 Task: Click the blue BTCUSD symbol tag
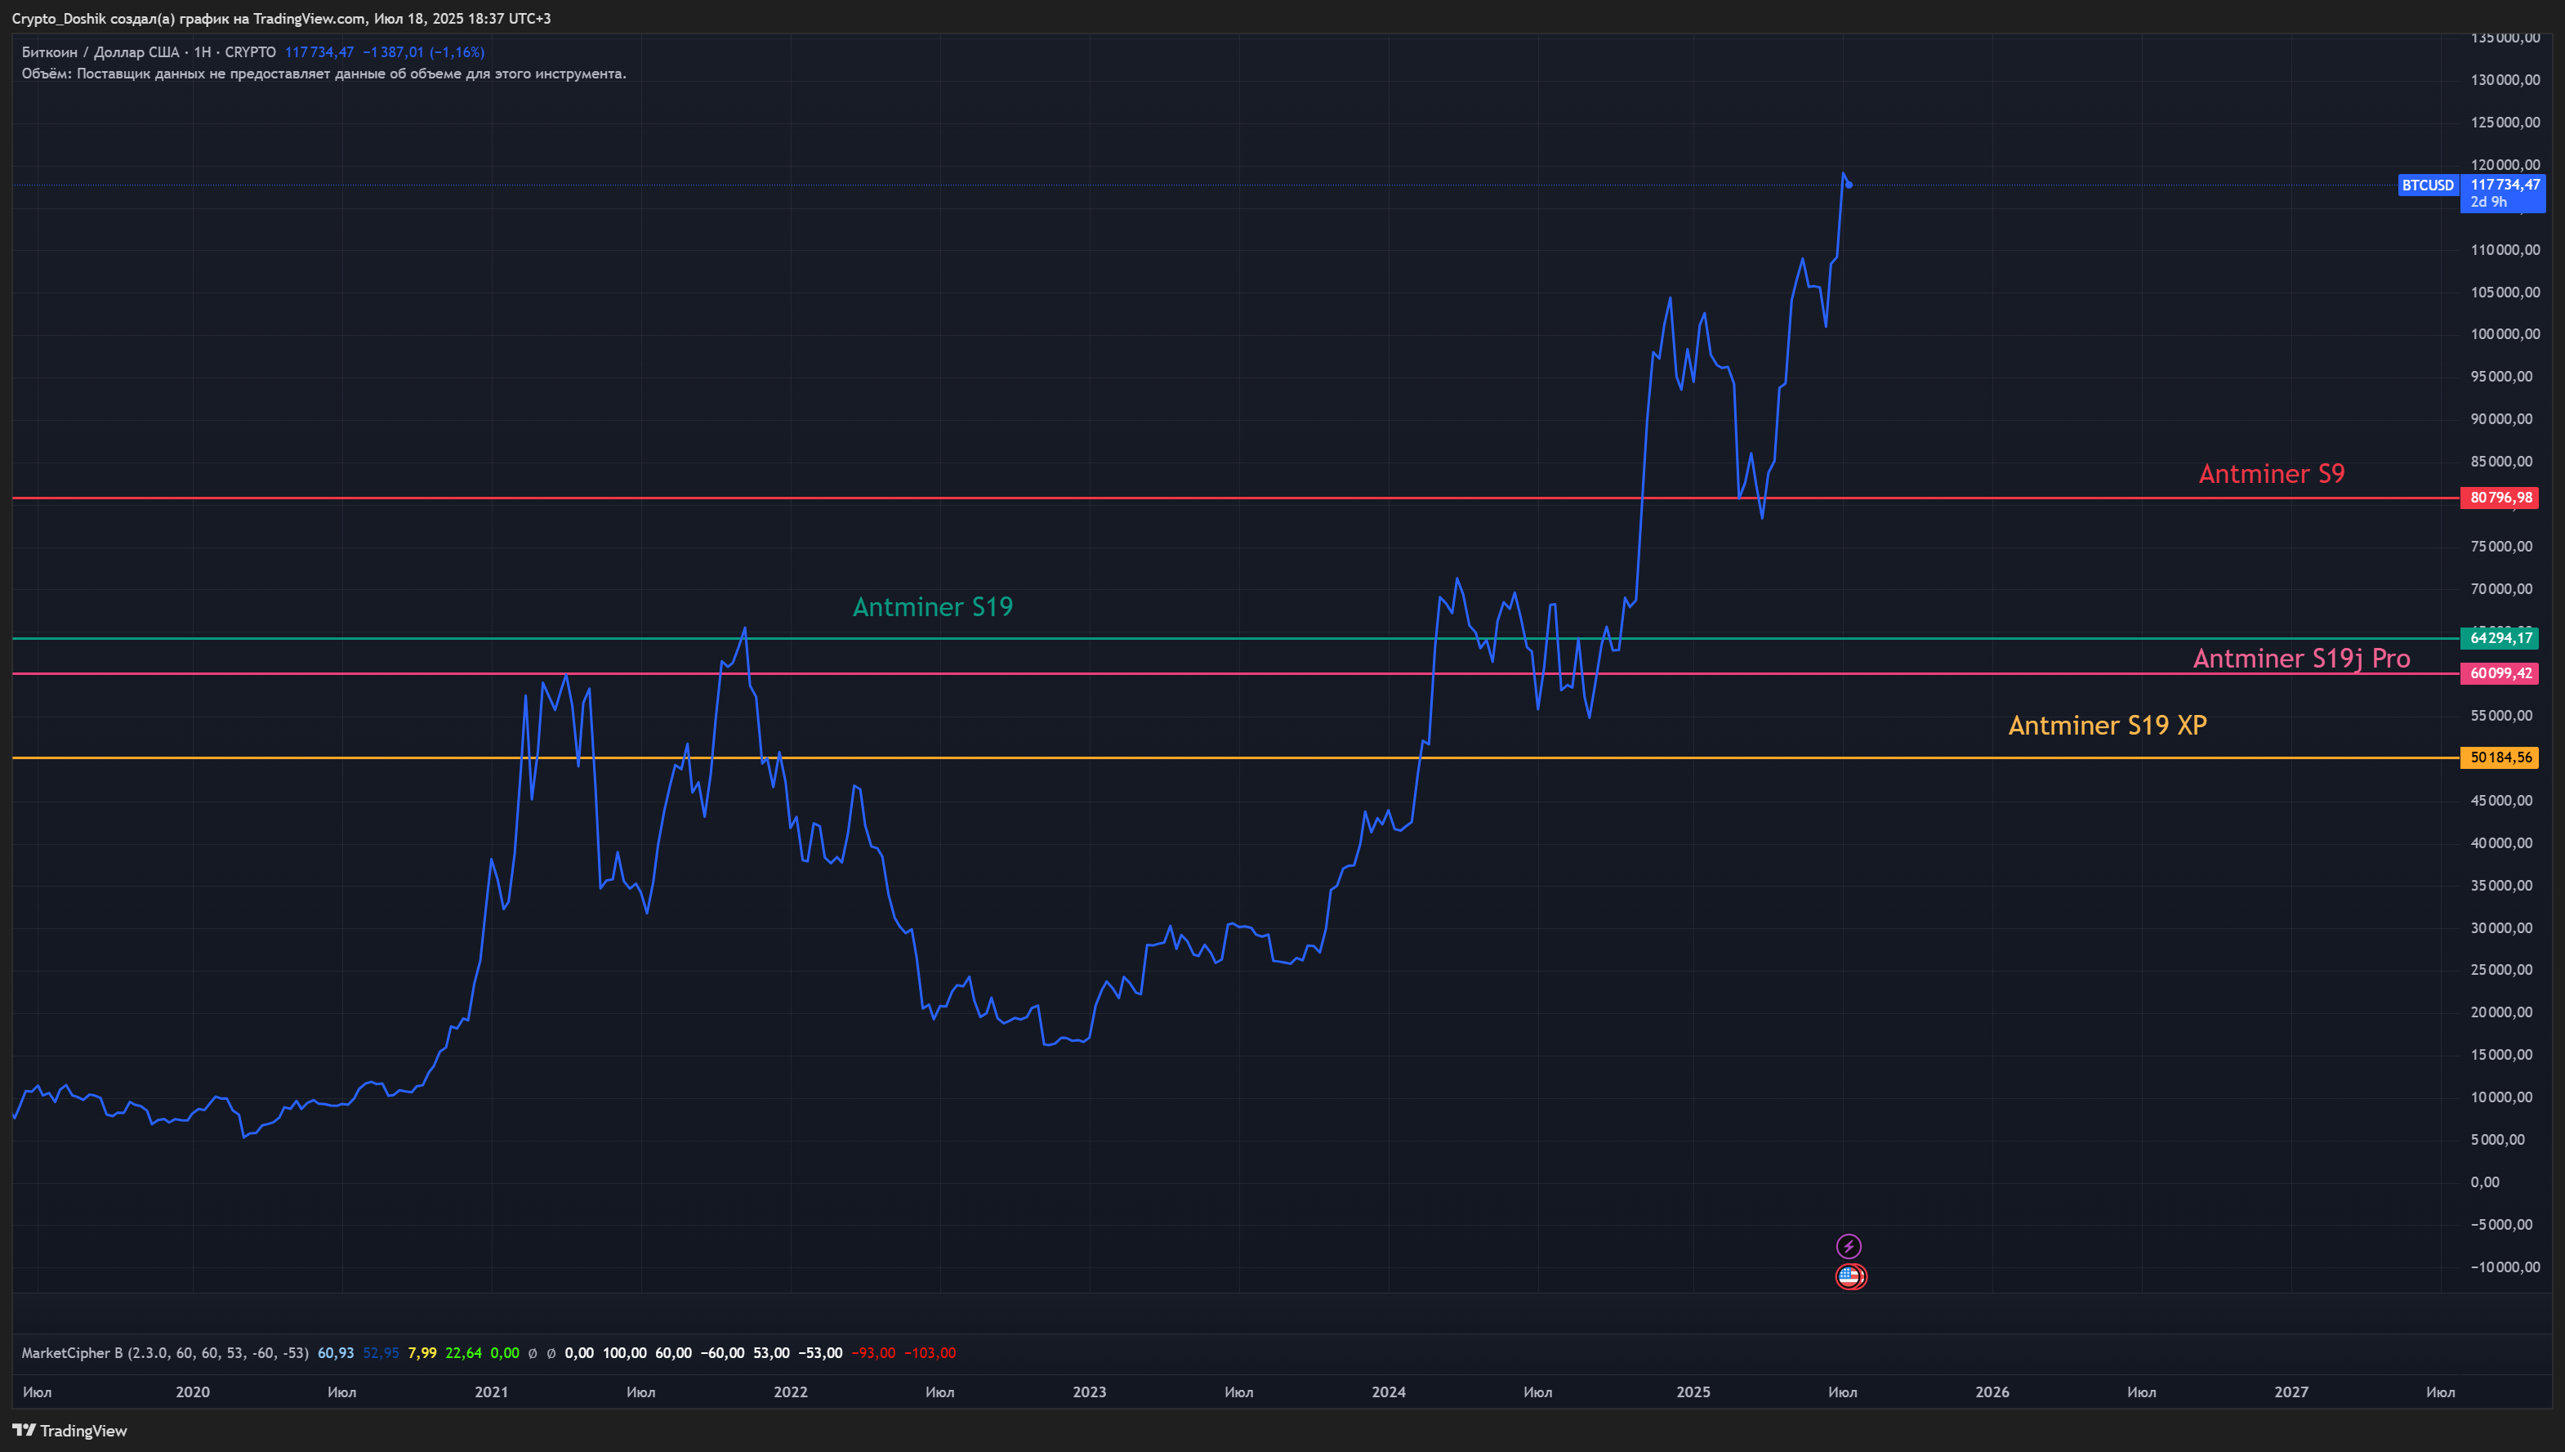[x=2428, y=185]
